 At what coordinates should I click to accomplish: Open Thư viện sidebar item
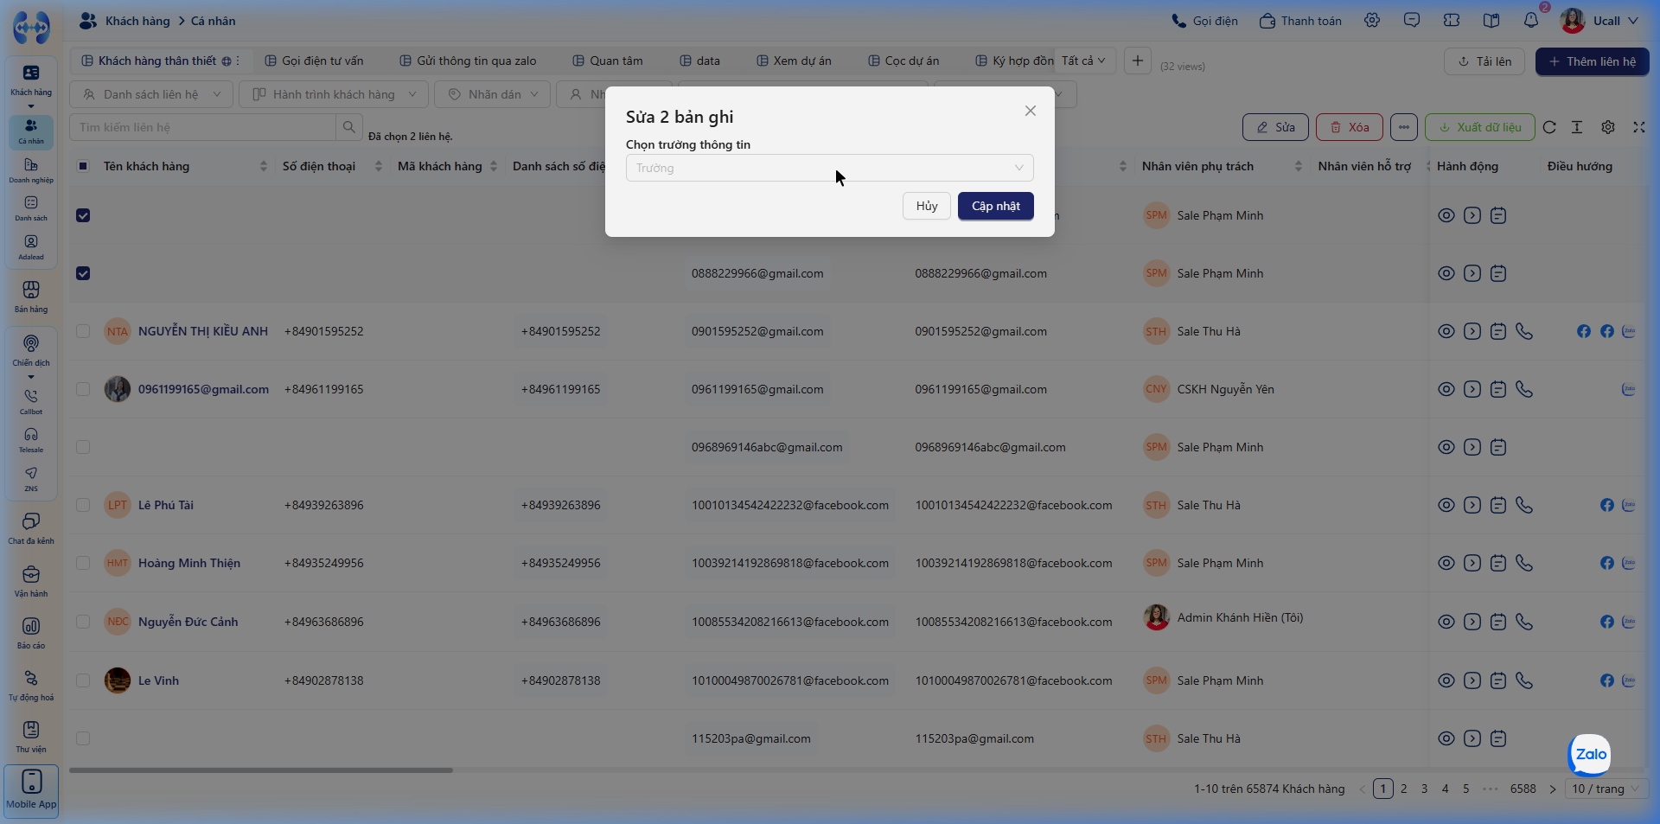coord(31,737)
